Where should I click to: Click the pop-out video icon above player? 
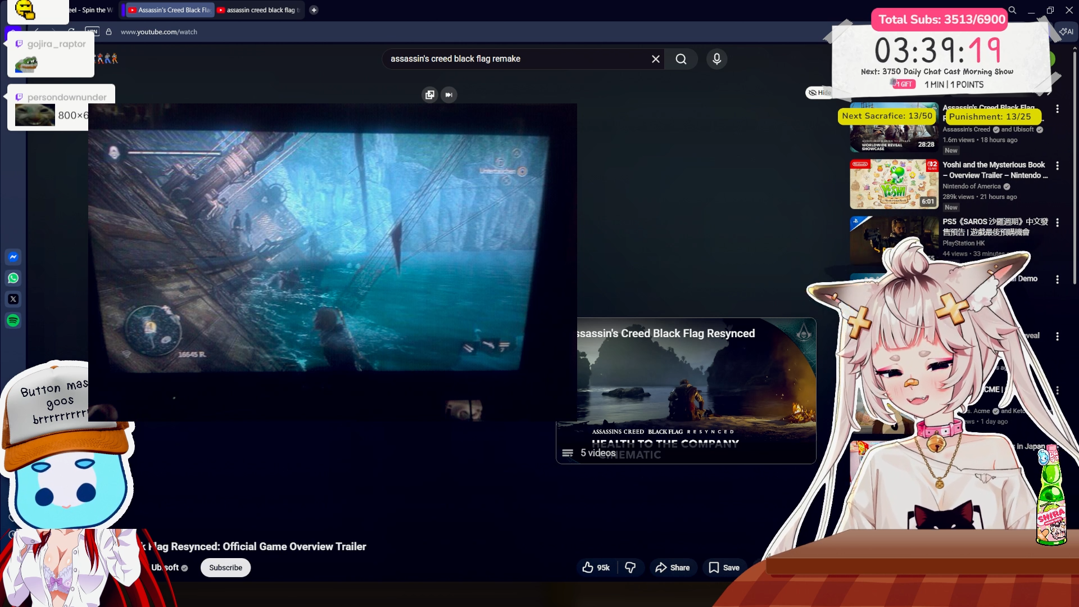point(430,95)
